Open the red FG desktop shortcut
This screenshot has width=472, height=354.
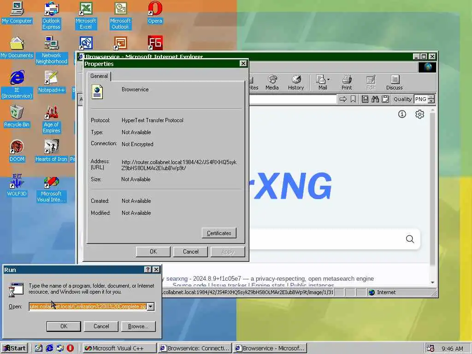click(155, 43)
